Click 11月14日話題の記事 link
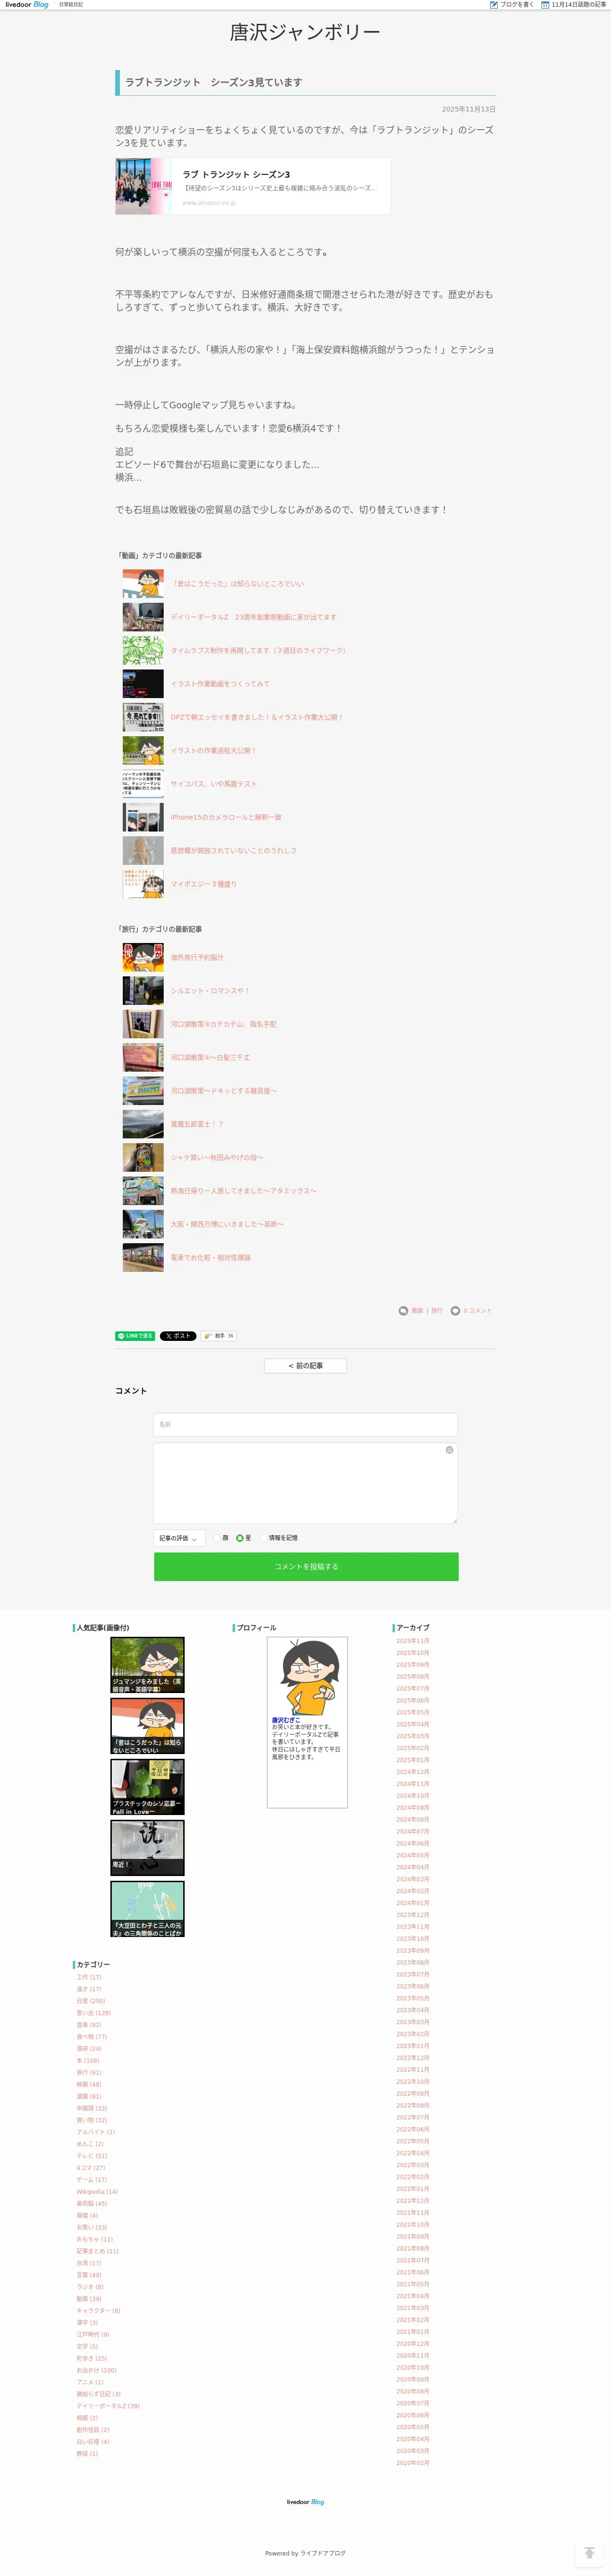This screenshot has width=611, height=2576. pos(579,5)
